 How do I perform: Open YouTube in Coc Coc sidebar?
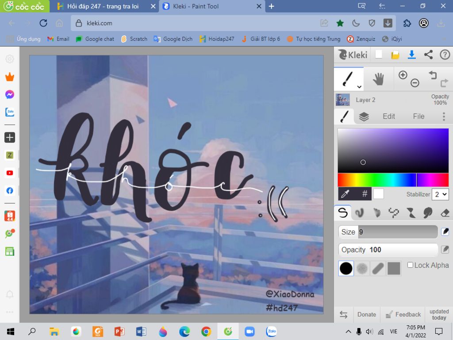pyautogui.click(x=10, y=173)
